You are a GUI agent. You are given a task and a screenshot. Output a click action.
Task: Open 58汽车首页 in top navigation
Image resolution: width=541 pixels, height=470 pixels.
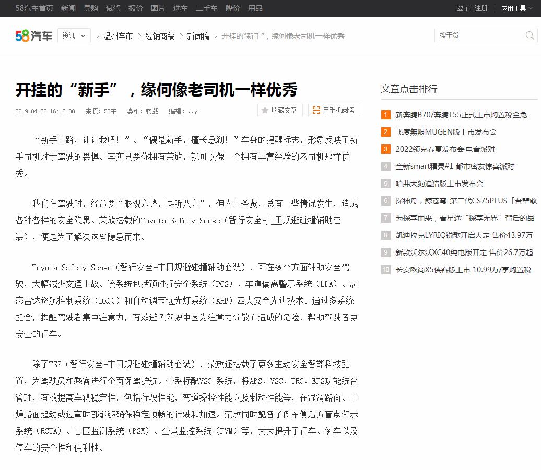click(34, 8)
